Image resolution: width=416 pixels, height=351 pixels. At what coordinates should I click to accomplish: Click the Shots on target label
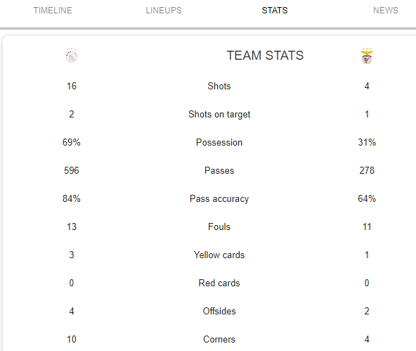219,115
